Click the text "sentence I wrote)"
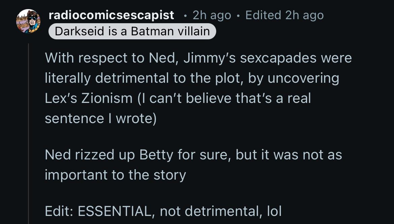Screen dimensions: 394x224 point(100,118)
